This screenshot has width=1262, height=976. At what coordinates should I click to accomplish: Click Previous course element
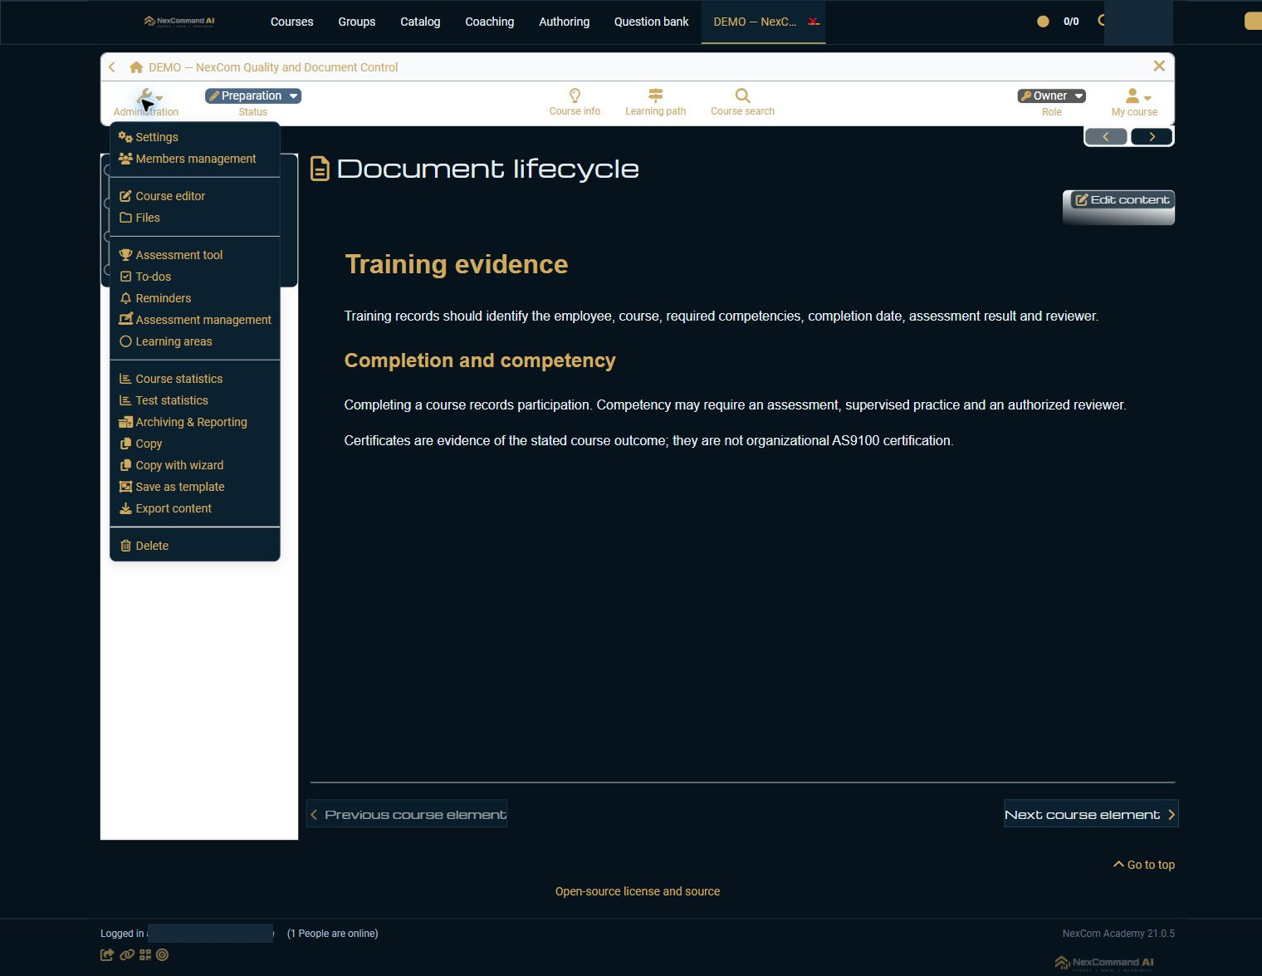407,815
